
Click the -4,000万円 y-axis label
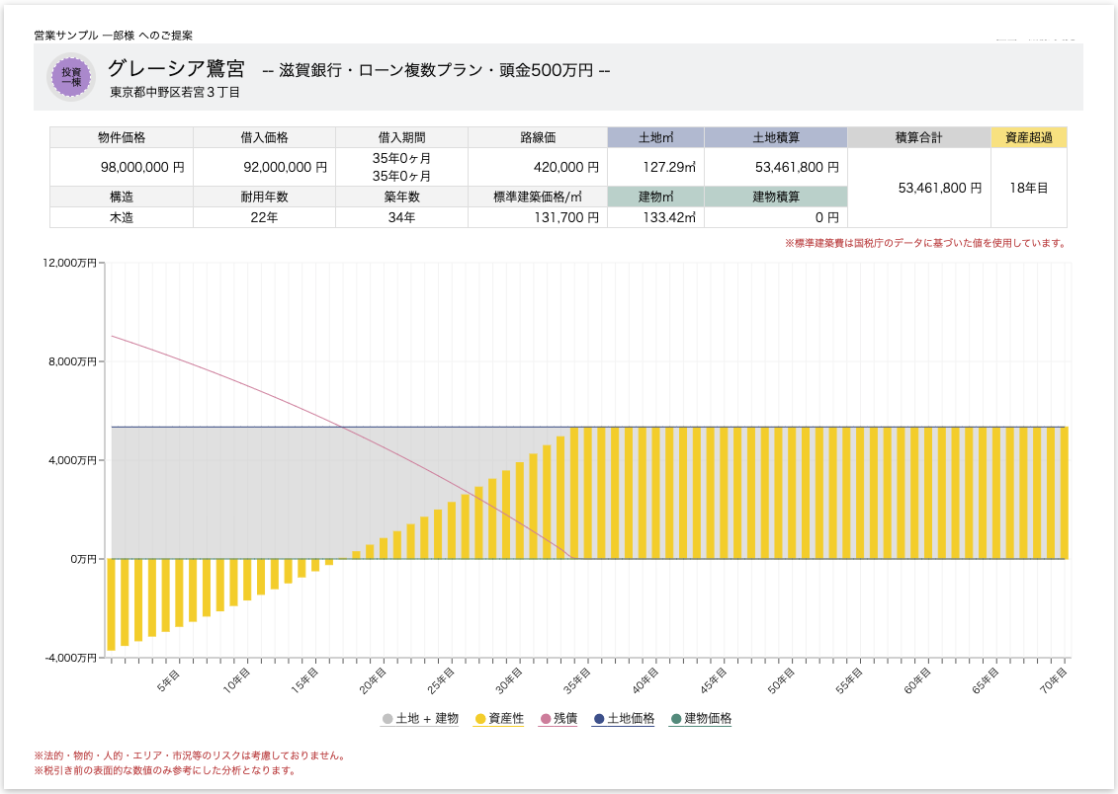(x=70, y=658)
